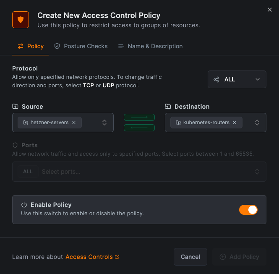Expand the Source groups selector
This screenshot has height=274, width=279.
point(104,123)
